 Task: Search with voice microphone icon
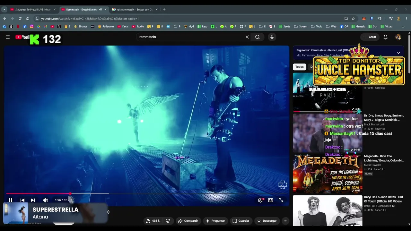coord(272,37)
